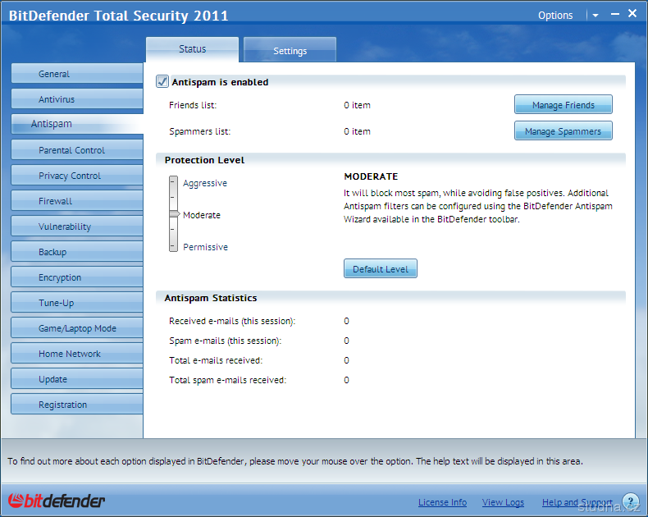Open the Firewall section
Viewport: 648px width, 517px height.
coord(77,201)
